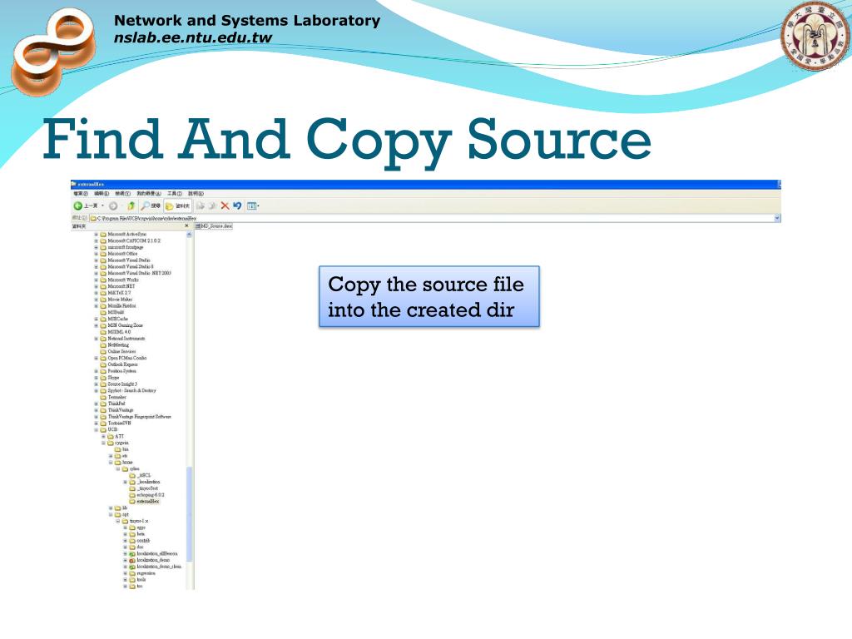Click the MSXML 4.0 folder icon
Image resolution: width=852 pixels, height=639 pixels.
coord(103,332)
